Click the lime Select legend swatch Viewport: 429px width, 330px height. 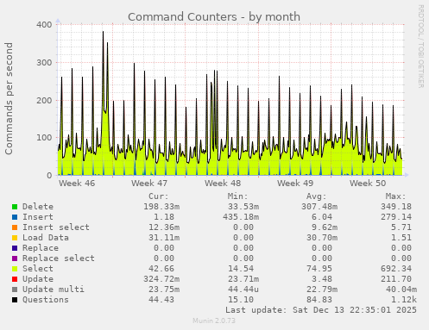(x=15, y=269)
